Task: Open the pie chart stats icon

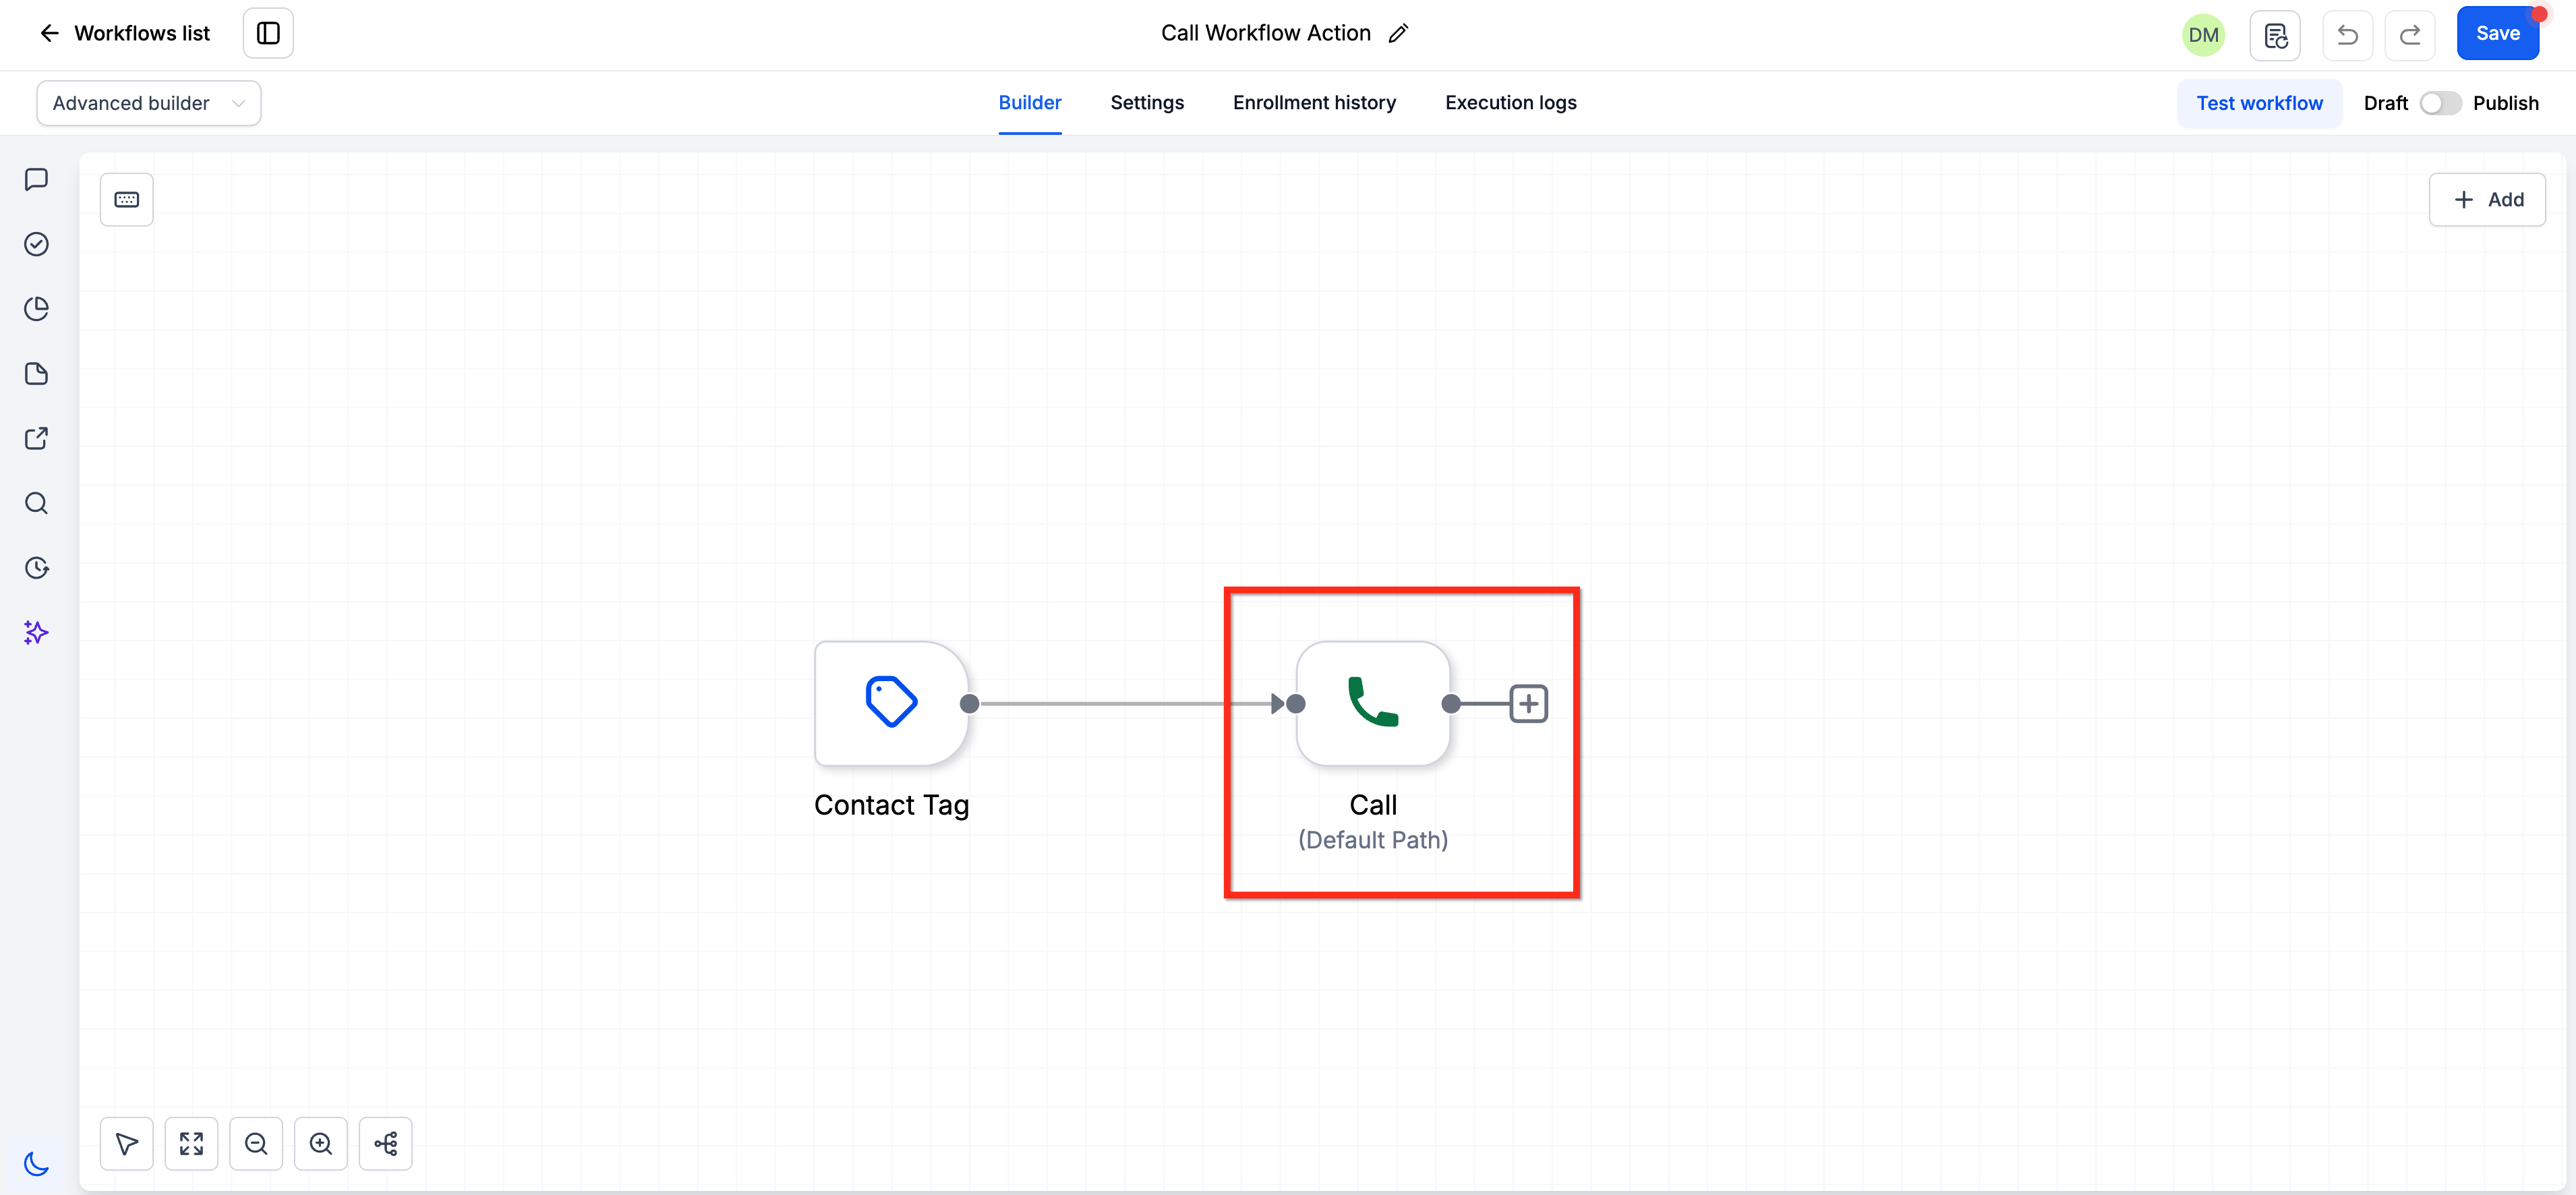Action: [x=36, y=309]
